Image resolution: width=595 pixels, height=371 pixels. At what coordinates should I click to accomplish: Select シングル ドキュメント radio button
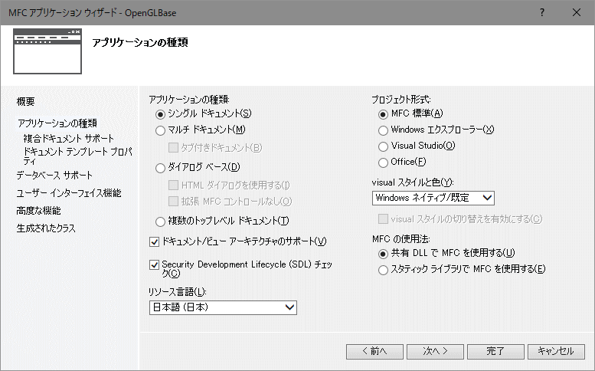(160, 114)
